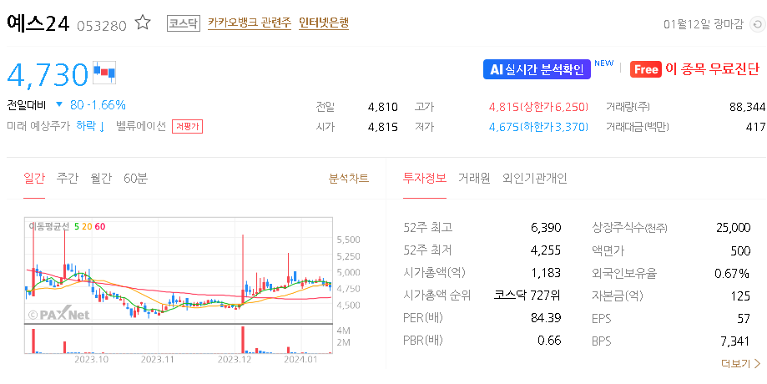
Task: Click the 상장주식수 value 25,000
Action: [733, 227]
